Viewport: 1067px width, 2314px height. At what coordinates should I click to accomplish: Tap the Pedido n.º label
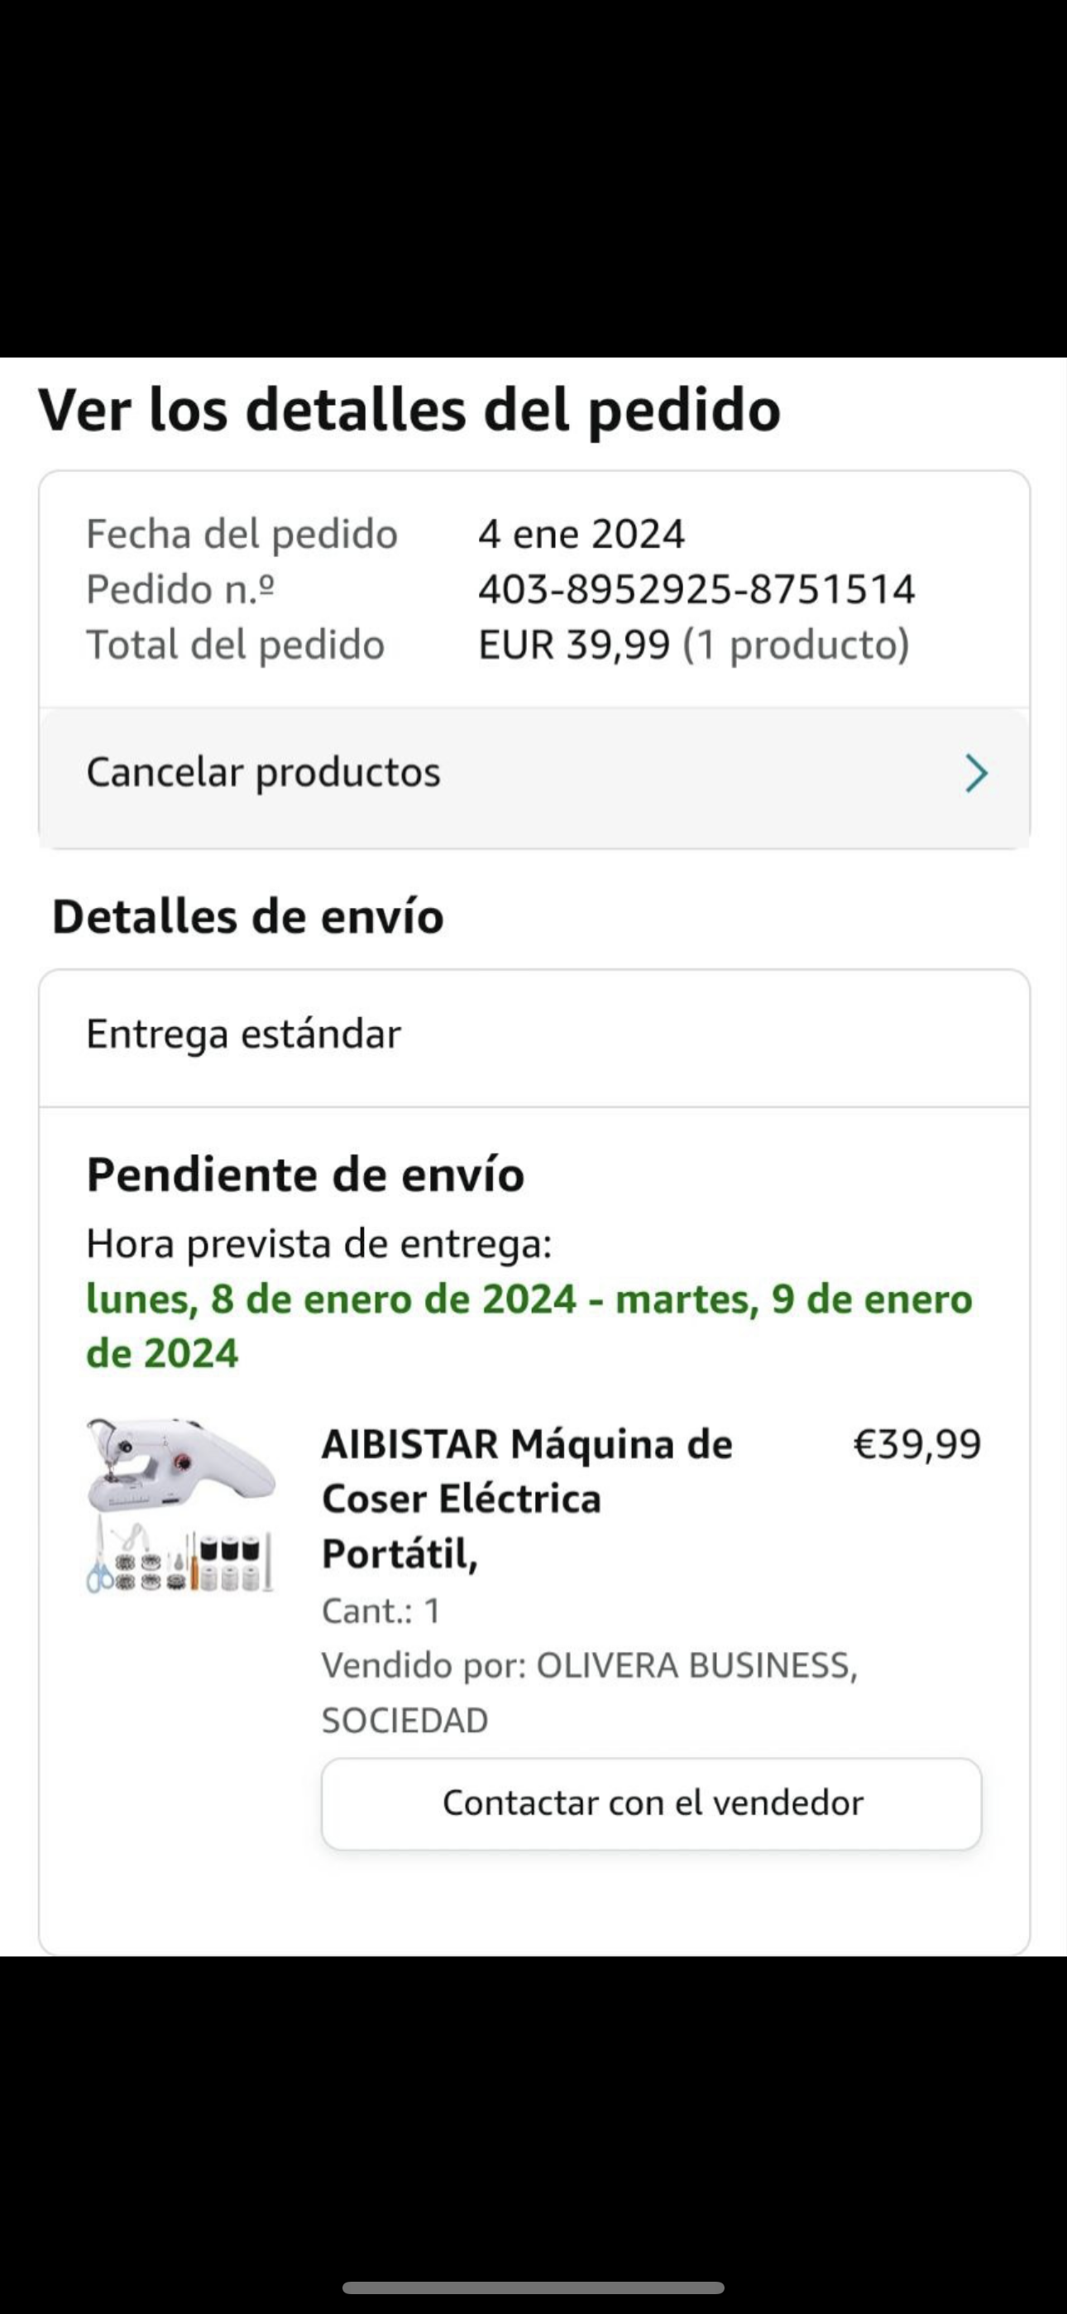pos(180,590)
